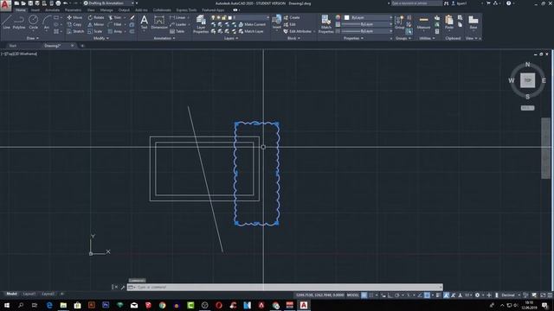
Task: Activate the Fillet command
Action: tap(115, 24)
